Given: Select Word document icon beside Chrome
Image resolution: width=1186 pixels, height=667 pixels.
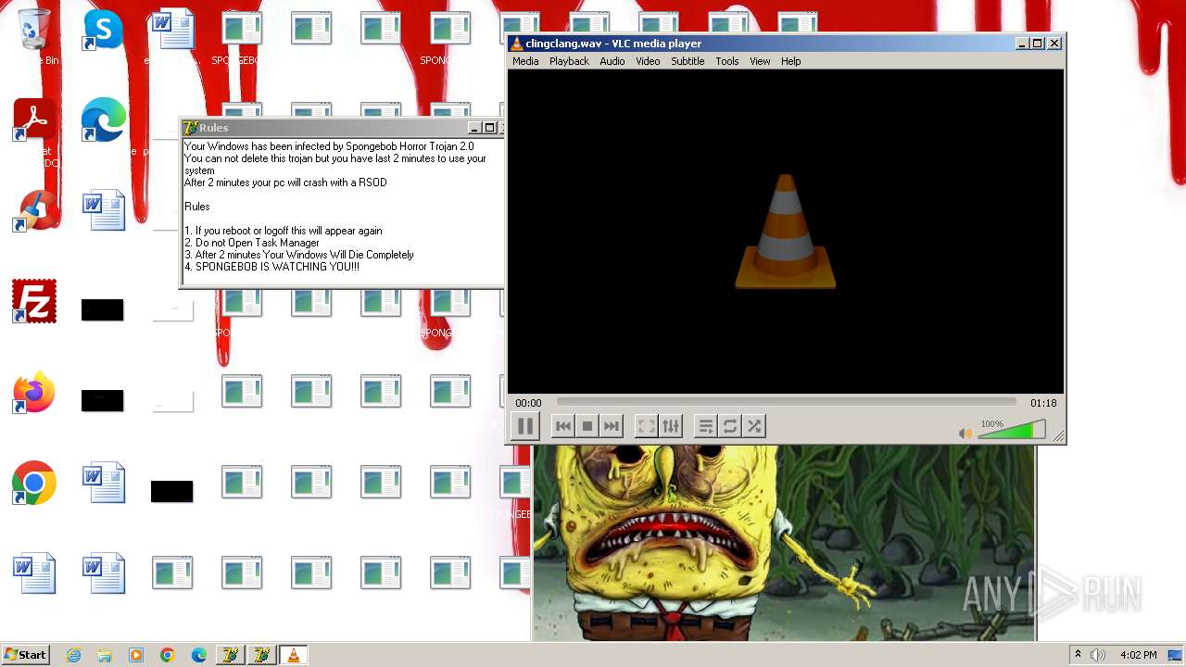Looking at the screenshot, I should 104,483.
